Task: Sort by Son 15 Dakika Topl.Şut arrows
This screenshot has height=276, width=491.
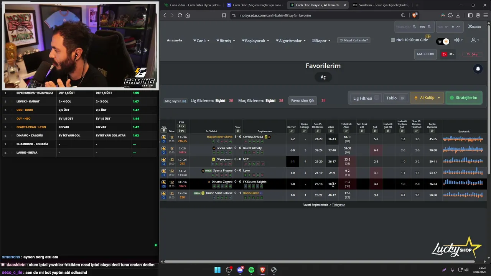Action: [416, 131]
